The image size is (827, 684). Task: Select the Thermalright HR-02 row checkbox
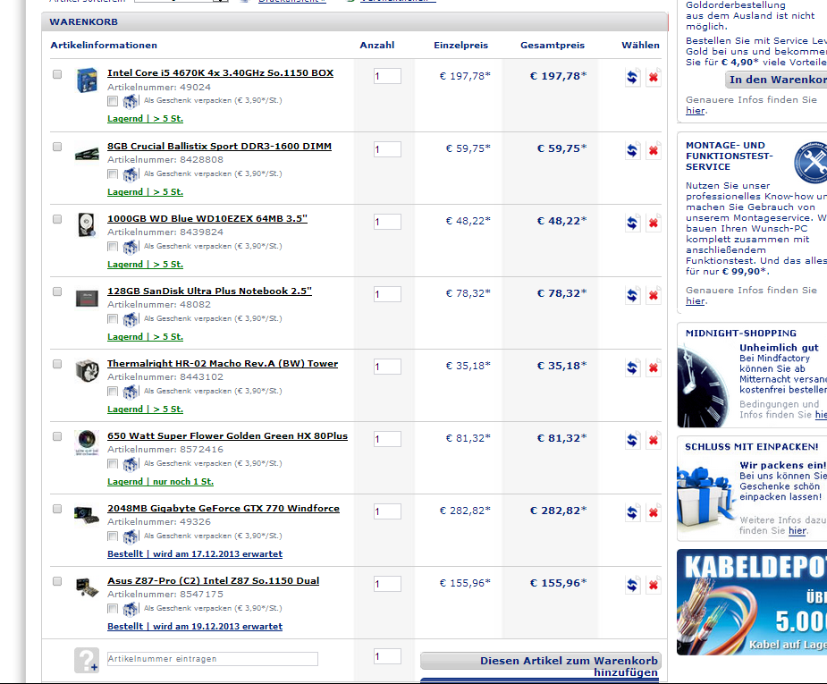tap(57, 364)
